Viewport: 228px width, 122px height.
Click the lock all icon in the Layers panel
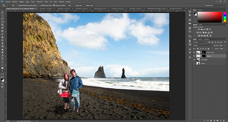tap(208, 49)
